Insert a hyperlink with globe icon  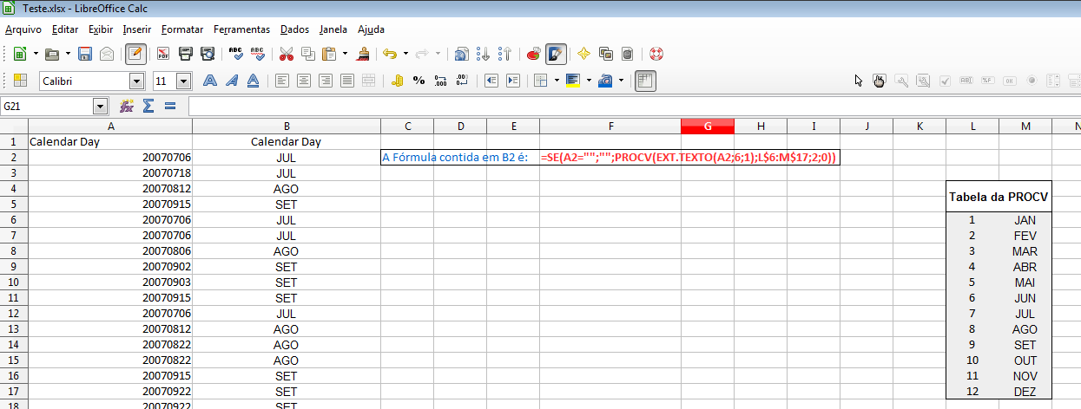(x=462, y=54)
